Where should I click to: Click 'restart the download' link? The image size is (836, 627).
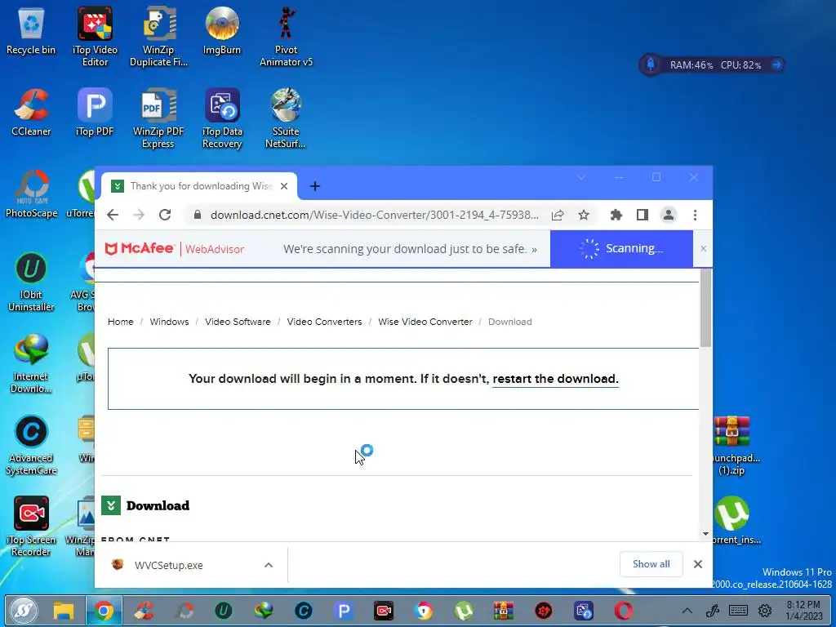pyautogui.click(x=555, y=379)
